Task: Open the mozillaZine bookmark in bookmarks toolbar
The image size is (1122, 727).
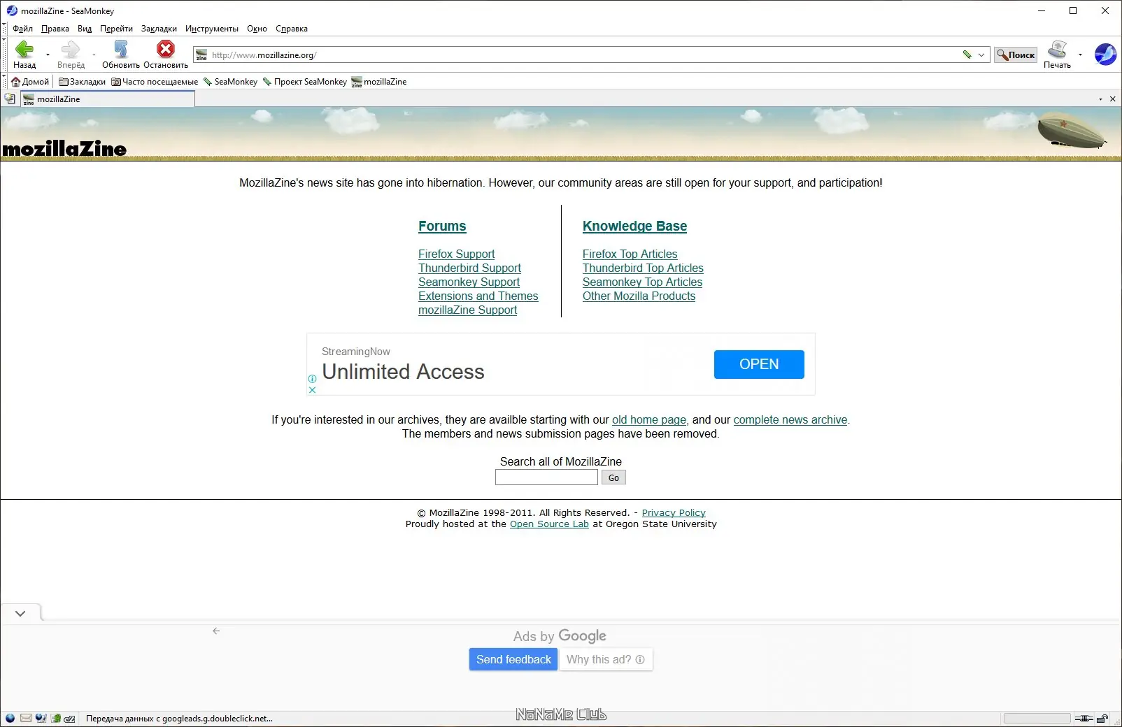Action: tap(379, 82)
